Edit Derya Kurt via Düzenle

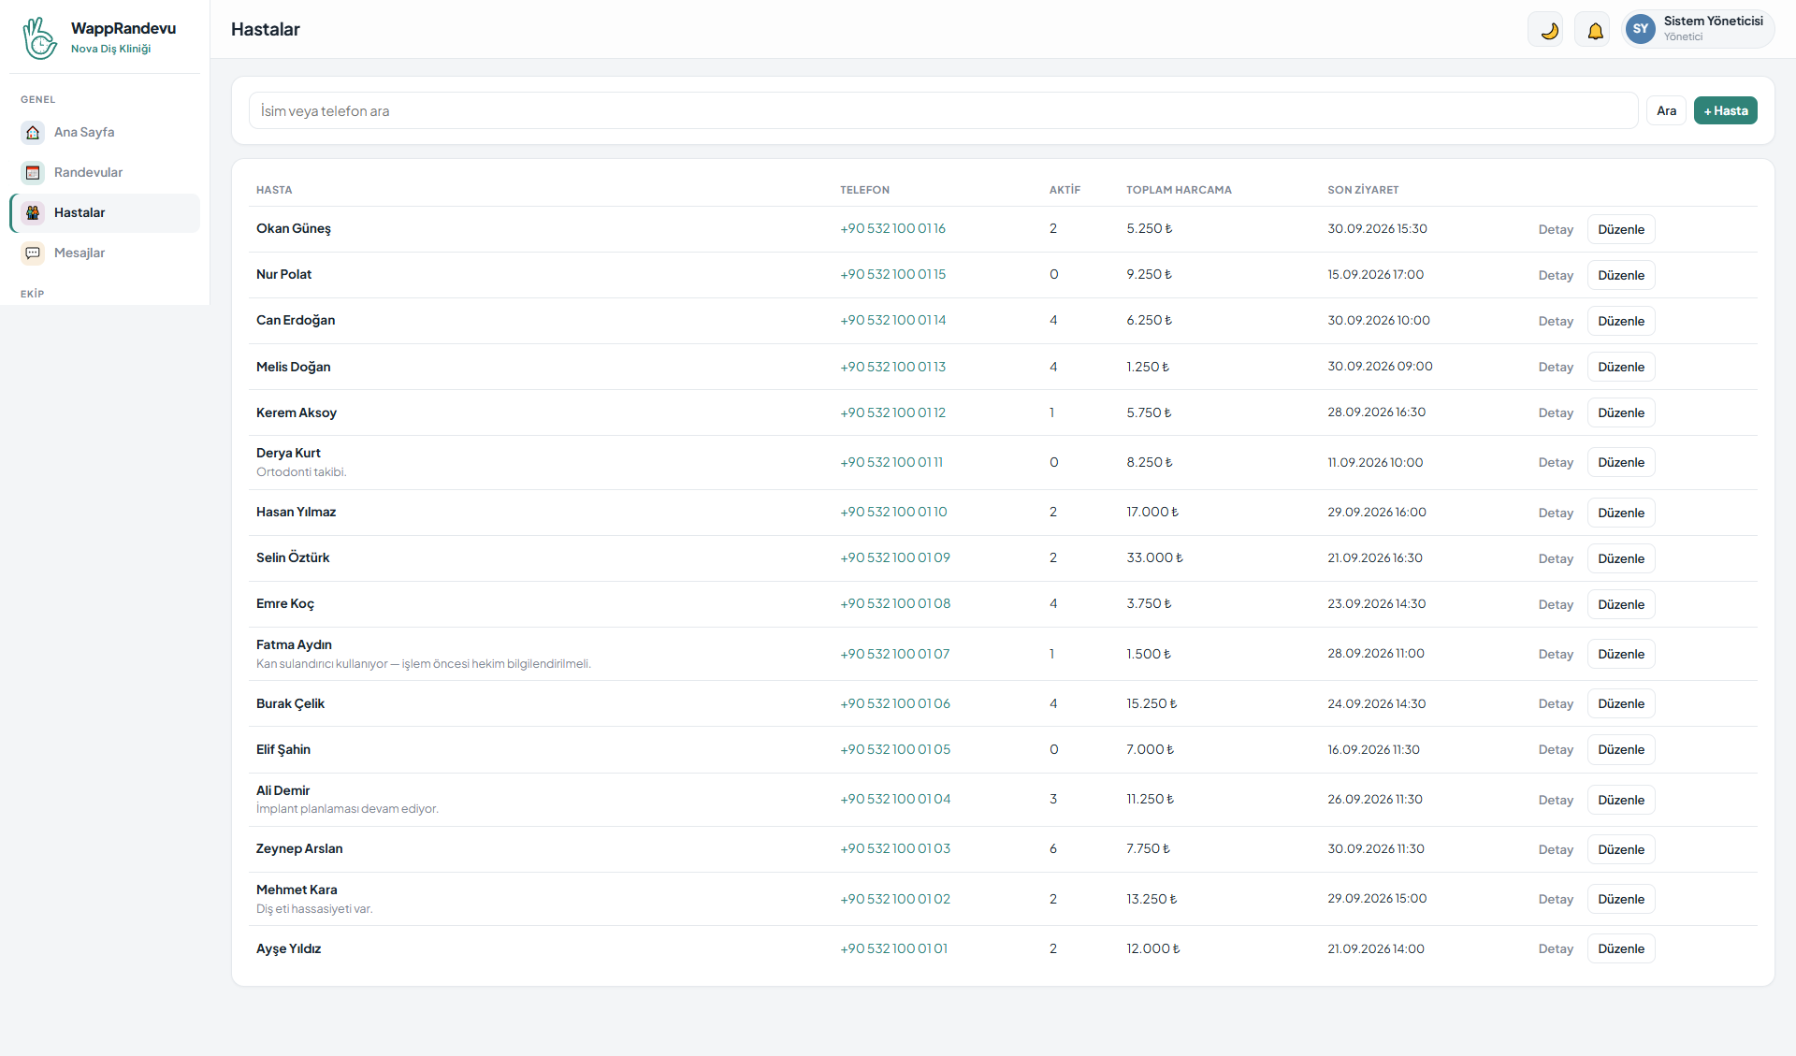pos(1620,462)
